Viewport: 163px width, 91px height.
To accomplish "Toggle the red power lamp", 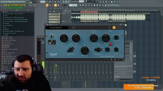I will click(111, 44).
